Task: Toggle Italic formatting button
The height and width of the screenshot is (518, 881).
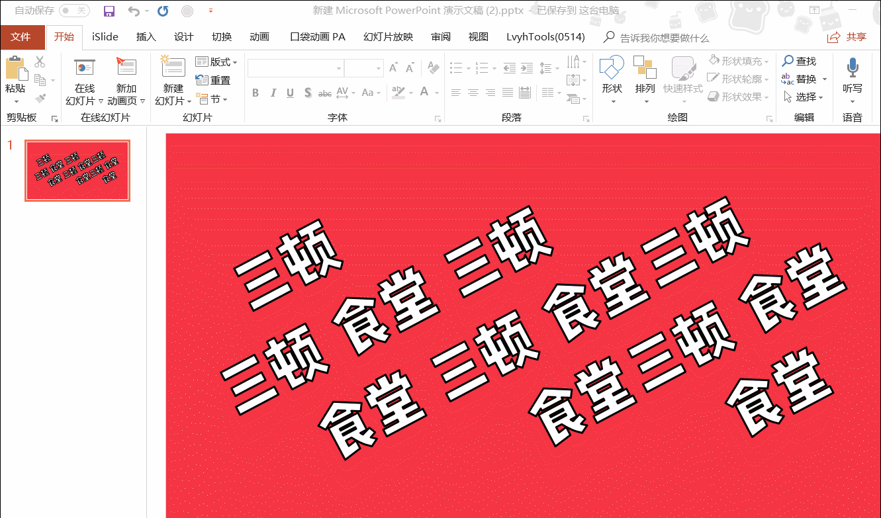Action: [273, 93]
